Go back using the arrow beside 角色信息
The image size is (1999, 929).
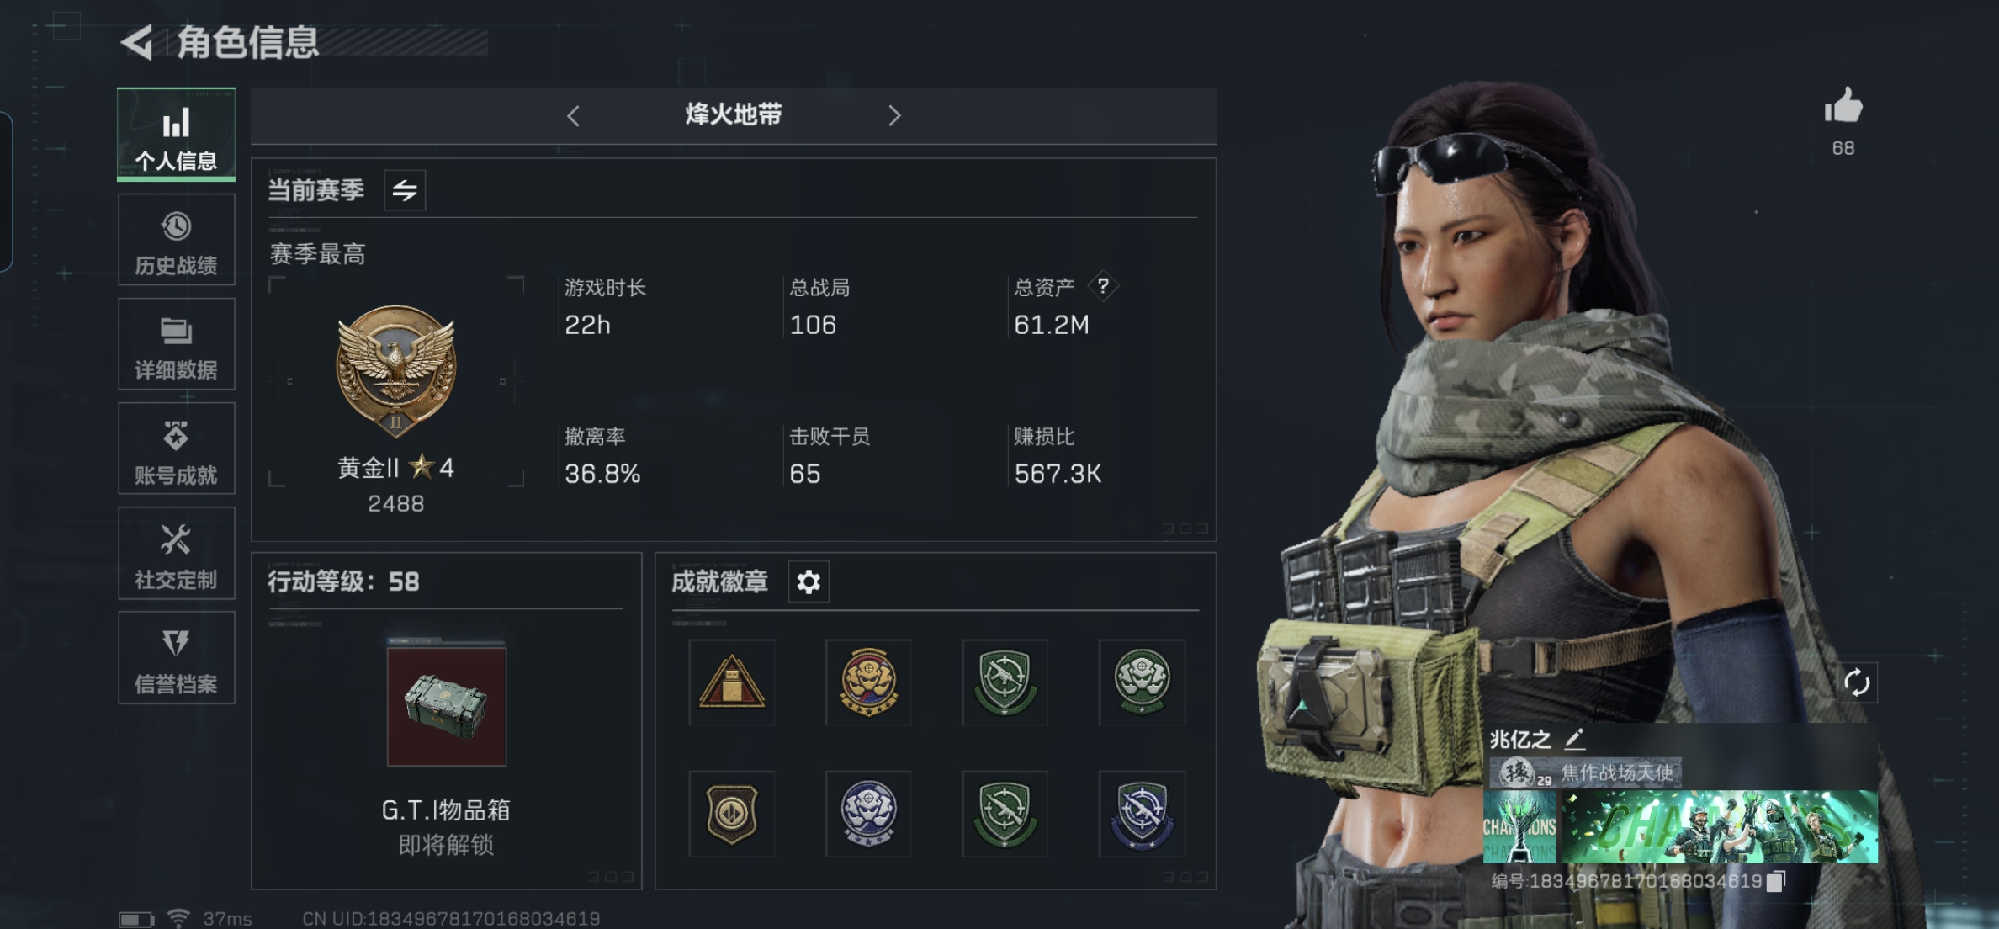pos(137,42)
